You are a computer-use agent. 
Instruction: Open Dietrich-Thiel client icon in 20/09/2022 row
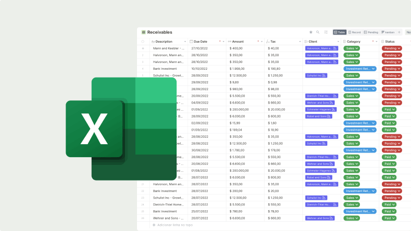pos(335,96)
